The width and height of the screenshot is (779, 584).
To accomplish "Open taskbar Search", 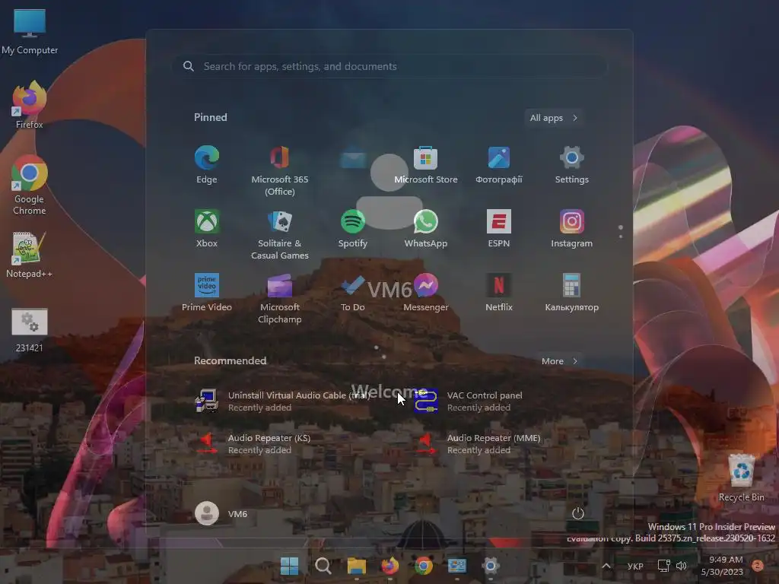I will pos(323,566).
